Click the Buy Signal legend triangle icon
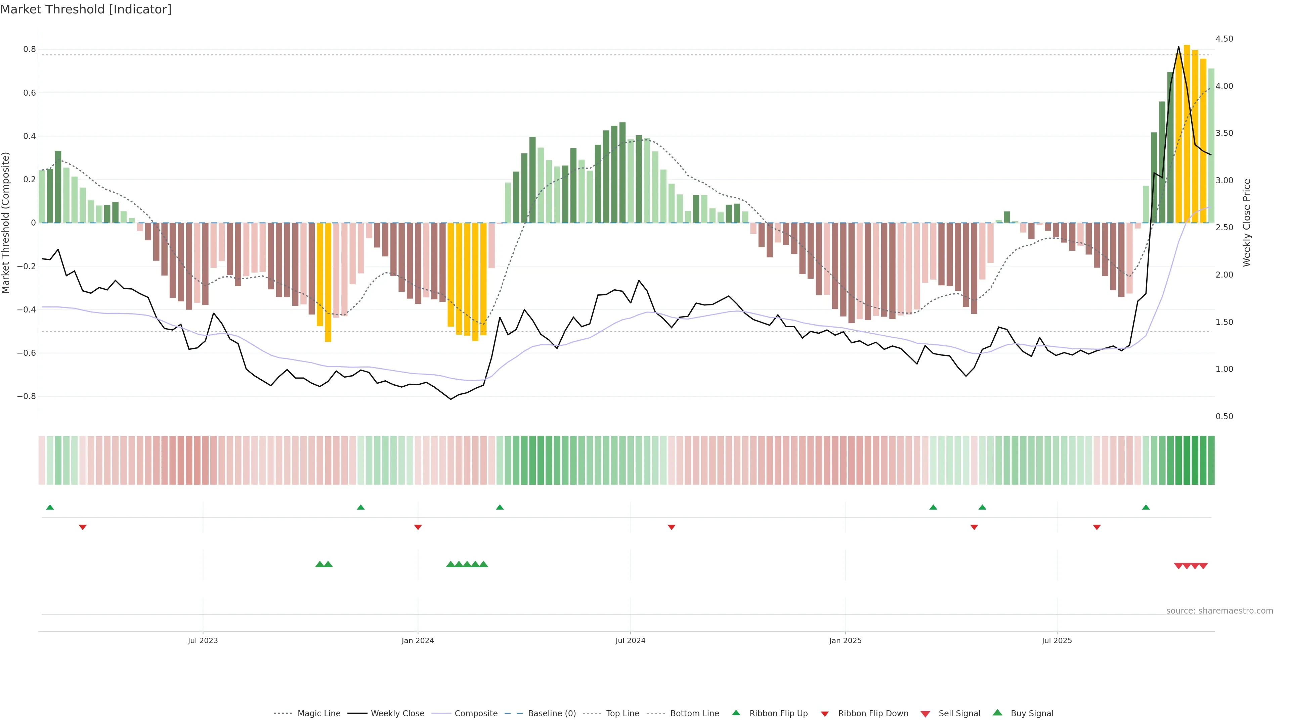 click(997, 713)
